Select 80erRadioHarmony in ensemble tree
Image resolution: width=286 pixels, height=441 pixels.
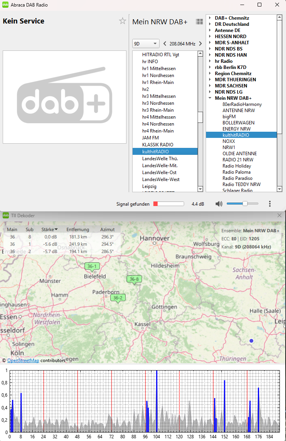tap(242, 104)
